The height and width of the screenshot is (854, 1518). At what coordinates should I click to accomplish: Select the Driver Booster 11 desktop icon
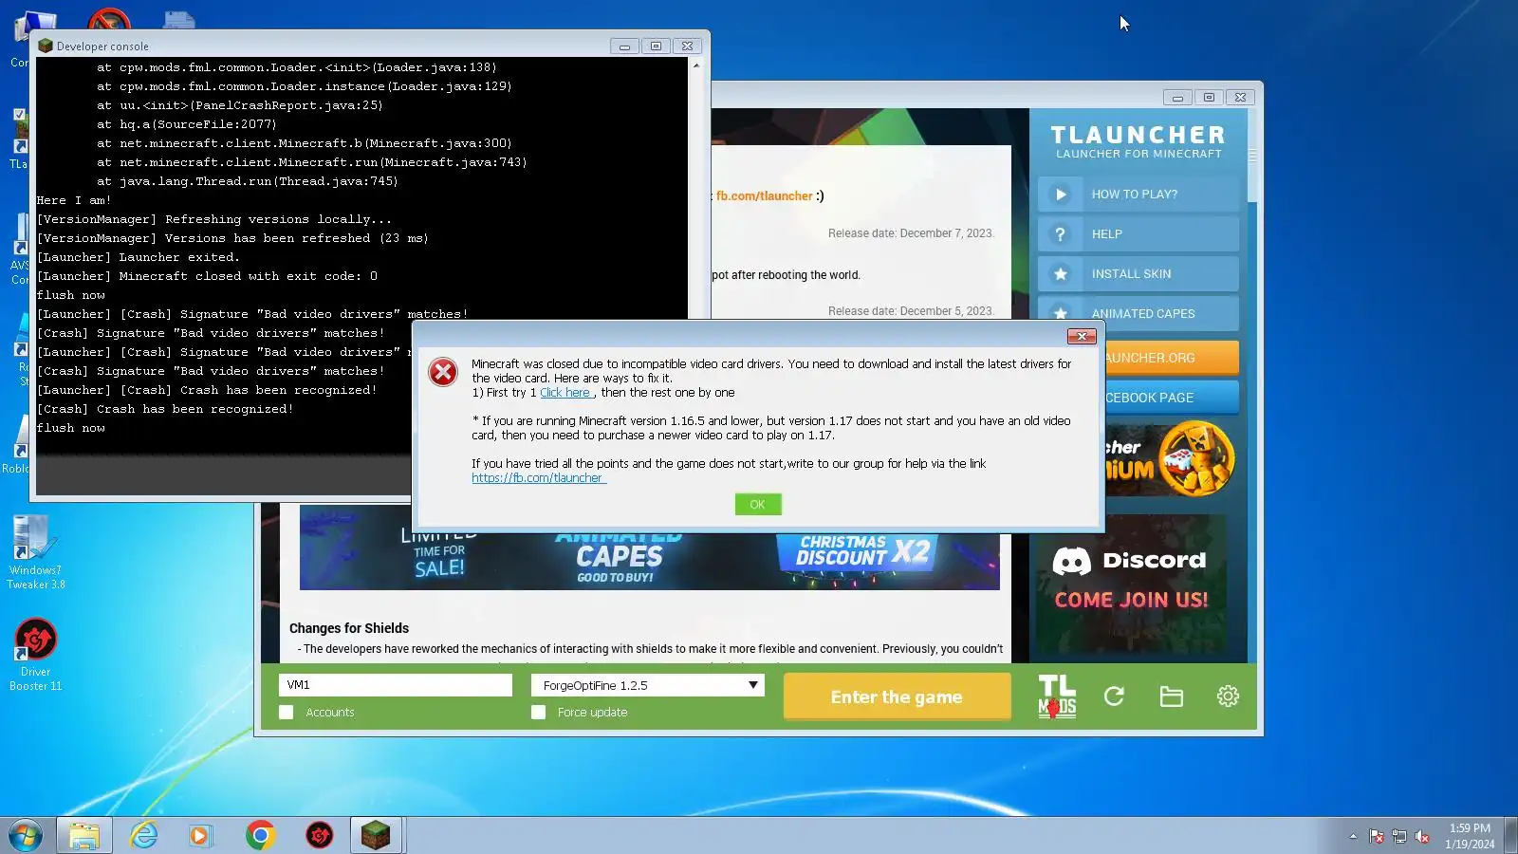click(x=36, y=655)
